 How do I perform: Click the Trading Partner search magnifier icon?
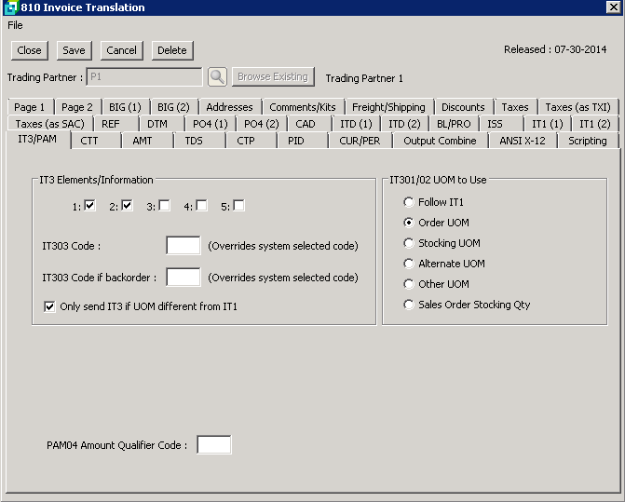tap(217, 77)
